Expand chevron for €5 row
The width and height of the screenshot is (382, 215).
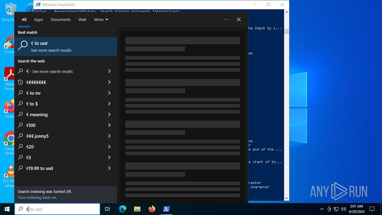(x=109, y=157)
